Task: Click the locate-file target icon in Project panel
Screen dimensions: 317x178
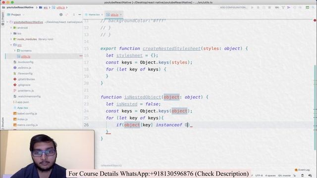Action: coord(61,14)
